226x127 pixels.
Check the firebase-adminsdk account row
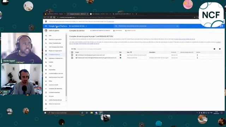pyautogui.click(x=72, y=58)
